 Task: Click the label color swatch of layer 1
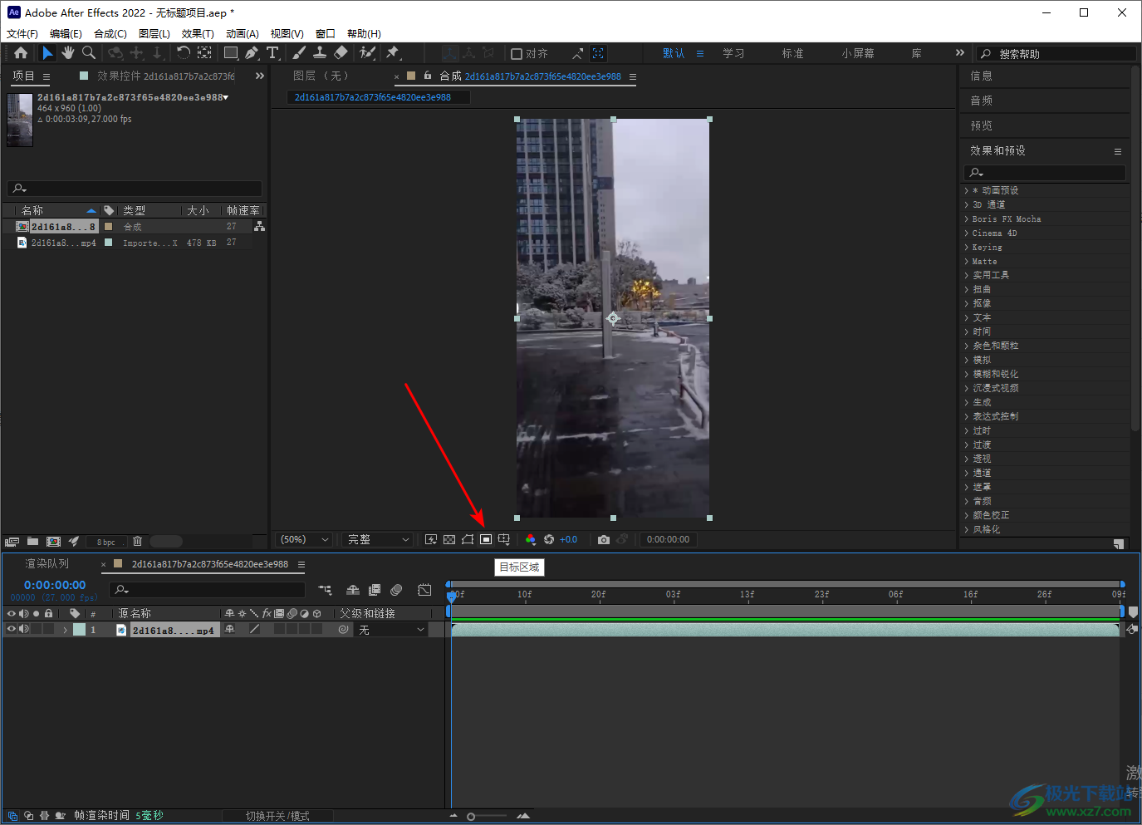[79, 630]
